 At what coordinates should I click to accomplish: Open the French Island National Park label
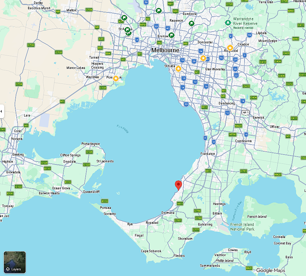[x=242, y=227]
